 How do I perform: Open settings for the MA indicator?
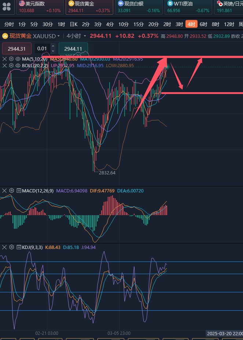[x=11, y=59]
